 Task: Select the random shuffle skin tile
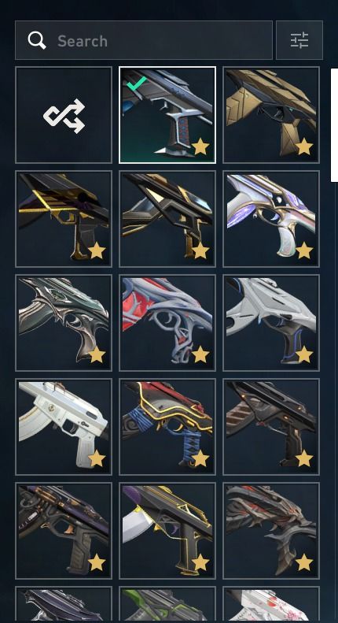64,115
